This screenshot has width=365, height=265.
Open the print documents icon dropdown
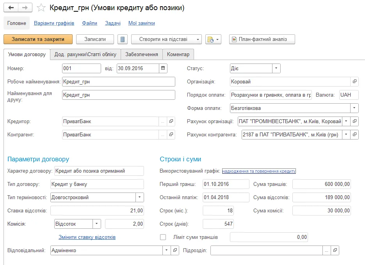coord(213,39)
